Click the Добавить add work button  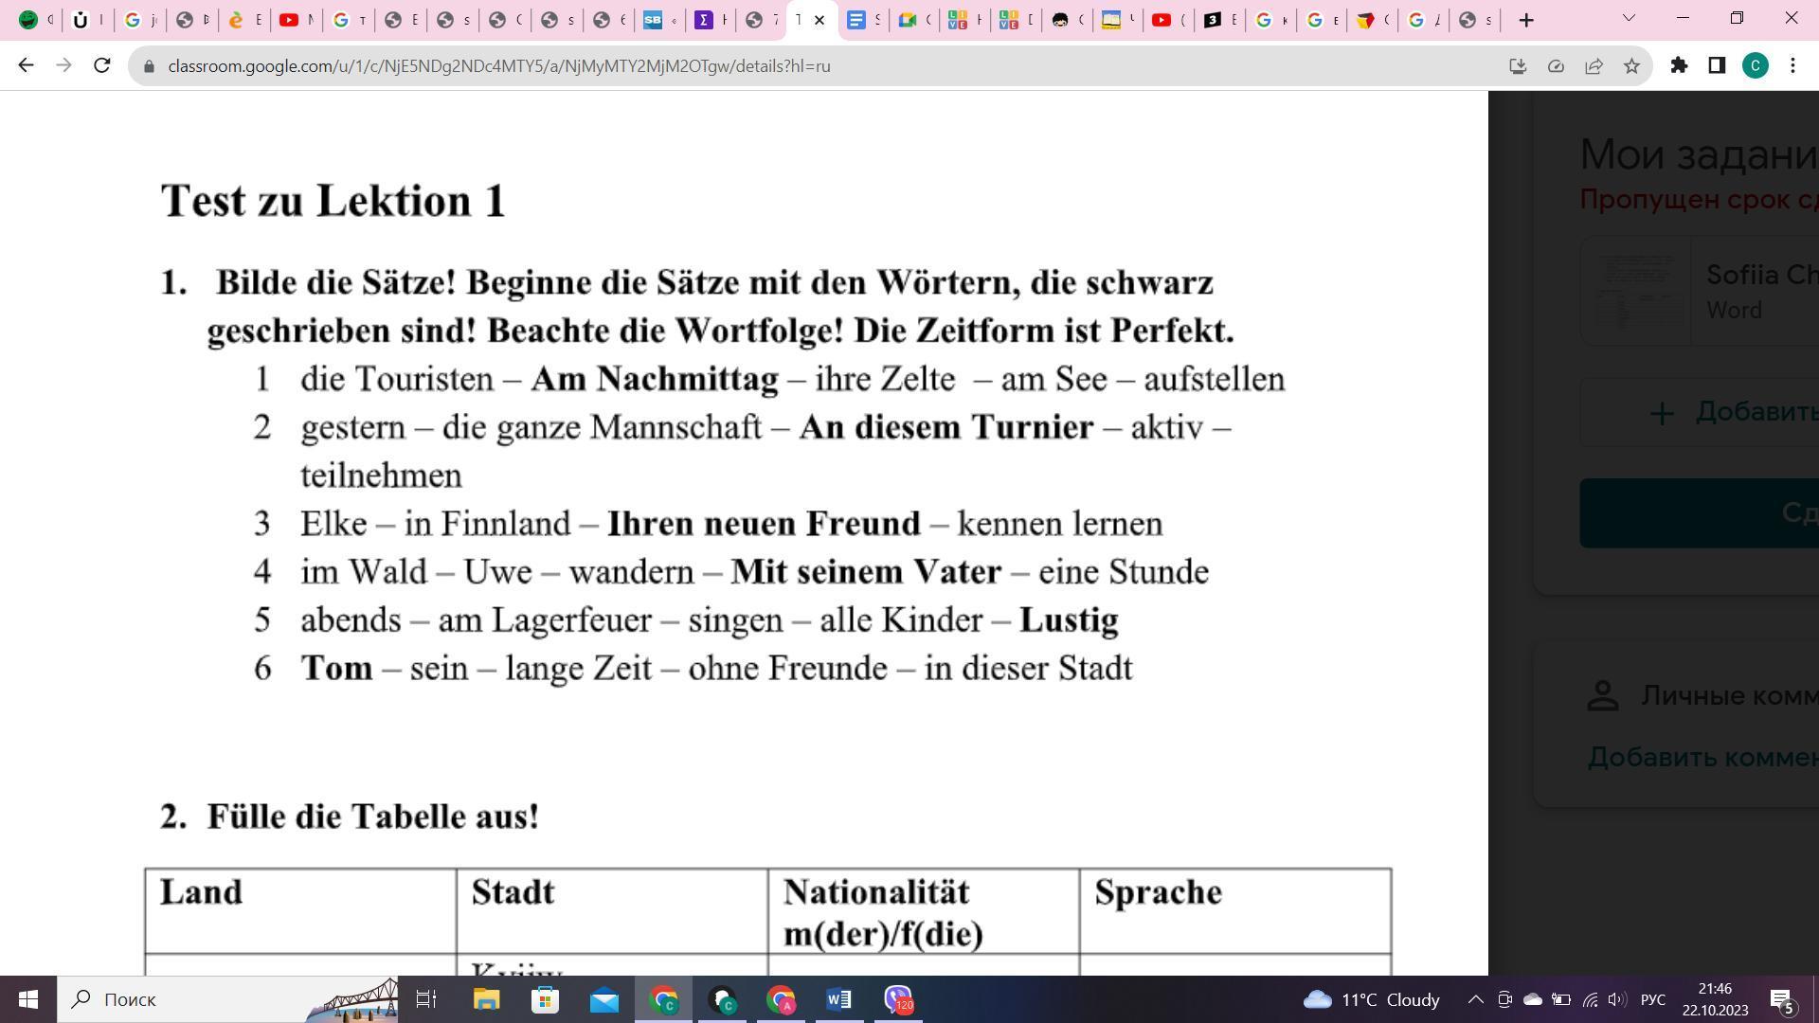1734,412
